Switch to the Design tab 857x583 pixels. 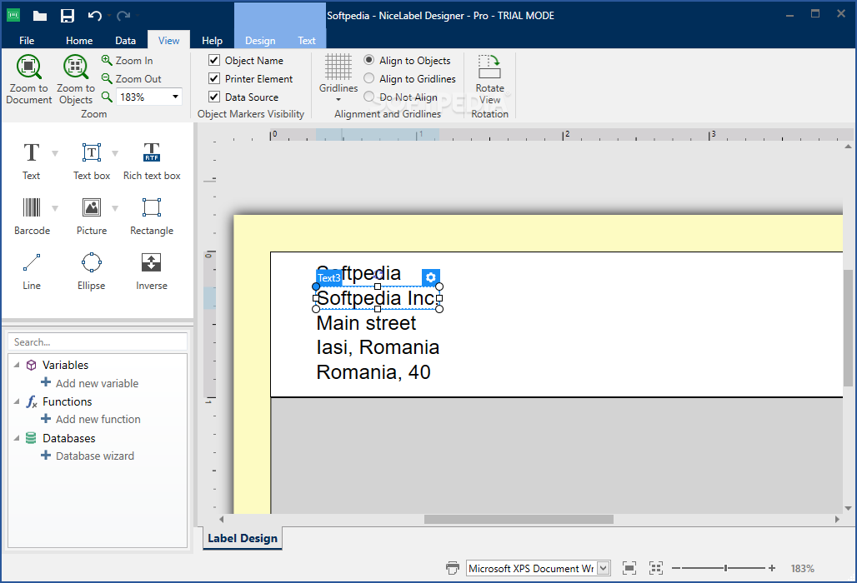coord(260,41)
